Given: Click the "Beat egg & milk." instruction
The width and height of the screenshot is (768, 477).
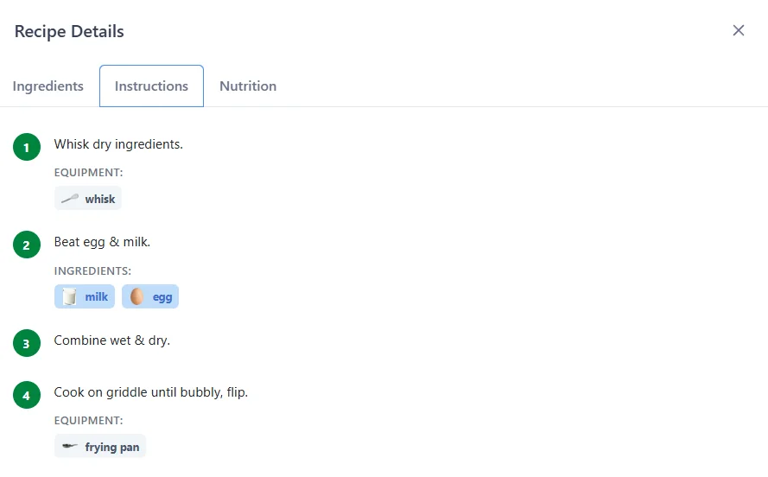Looking at the screenshot, I should [102, 242].
